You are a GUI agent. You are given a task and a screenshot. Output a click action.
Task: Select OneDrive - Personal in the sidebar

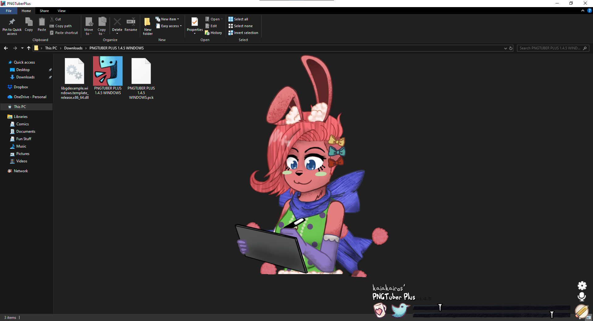30,97
